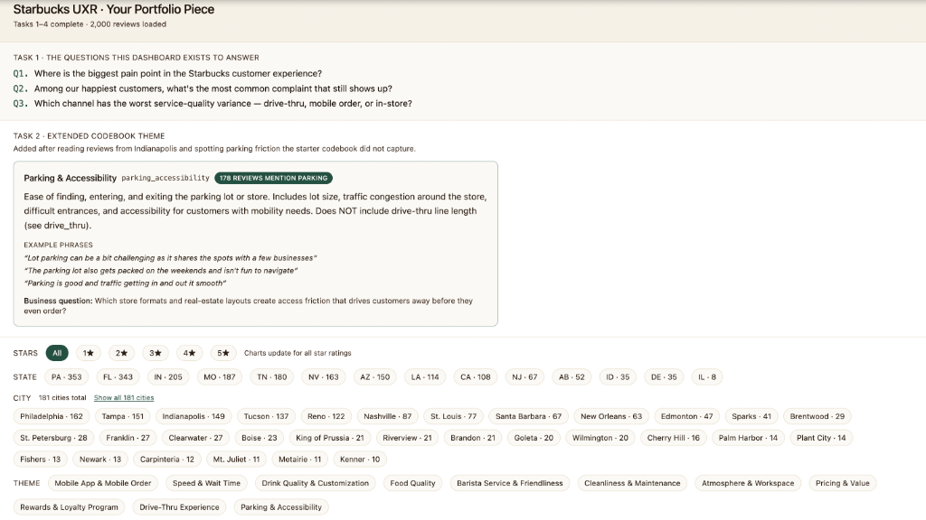Viewport: 926px width, 520px height.
Task: Filter reviews by 4★ rating
Action: coord(189,353)
